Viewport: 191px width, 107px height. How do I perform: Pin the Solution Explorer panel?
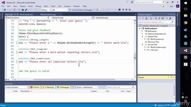pos(171,15)
